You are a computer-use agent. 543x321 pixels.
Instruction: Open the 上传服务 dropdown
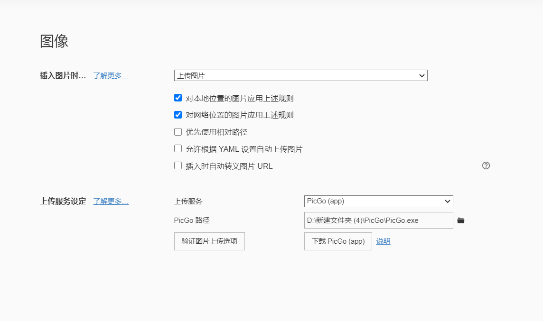click(x=378, y=201)
